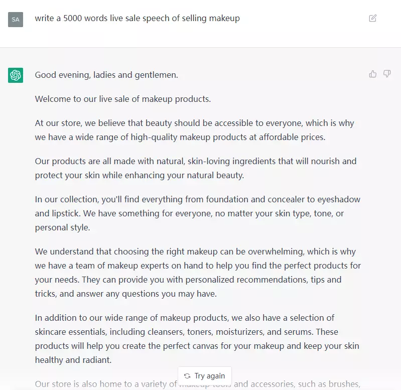Click the edit message pencil icon
Image resolution: width=401 pixels, height=390 pixels.
click(372, 19)
